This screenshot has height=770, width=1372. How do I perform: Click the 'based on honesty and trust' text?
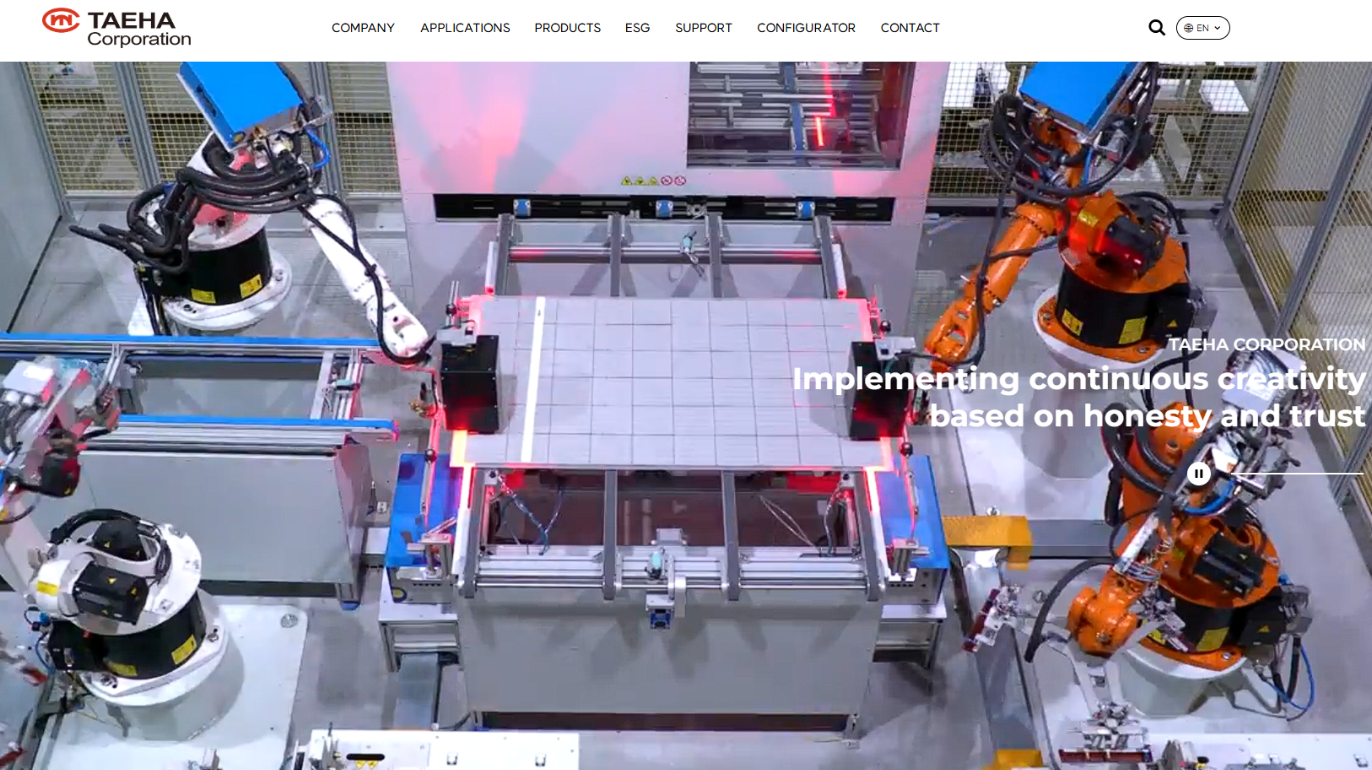(x=1147, y=415)
